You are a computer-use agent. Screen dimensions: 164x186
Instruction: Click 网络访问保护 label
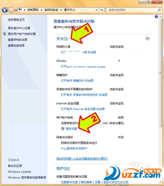(65, 137)
